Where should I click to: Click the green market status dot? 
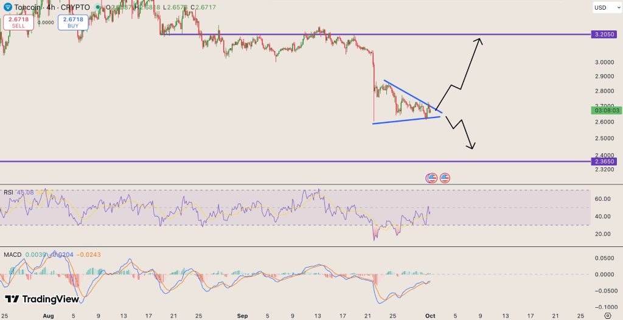point(97,7)
